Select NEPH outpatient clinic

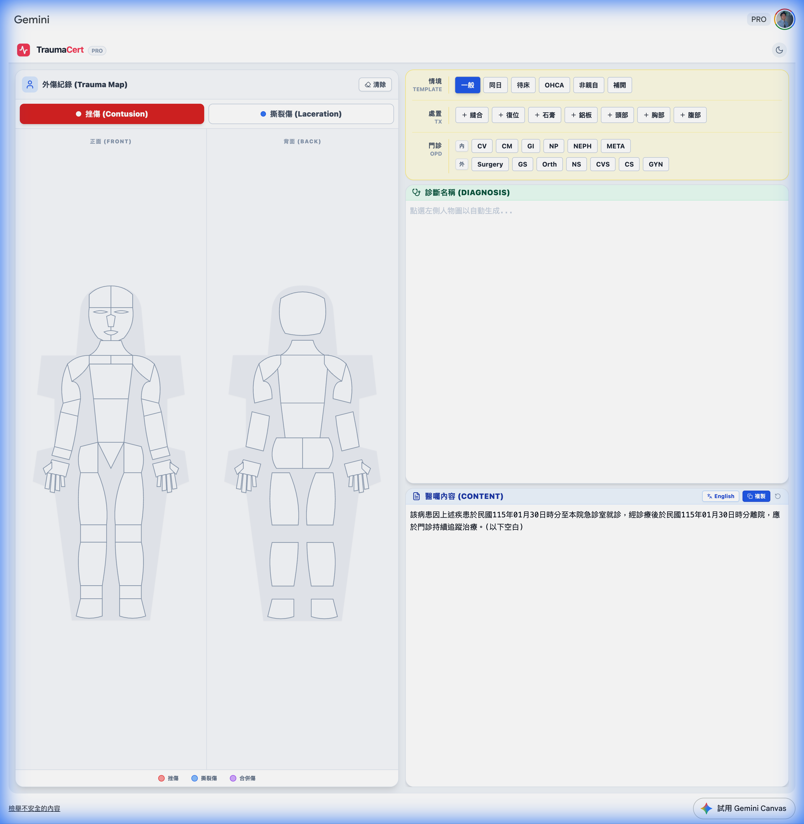pyautogui.click(x=582, y=146)
